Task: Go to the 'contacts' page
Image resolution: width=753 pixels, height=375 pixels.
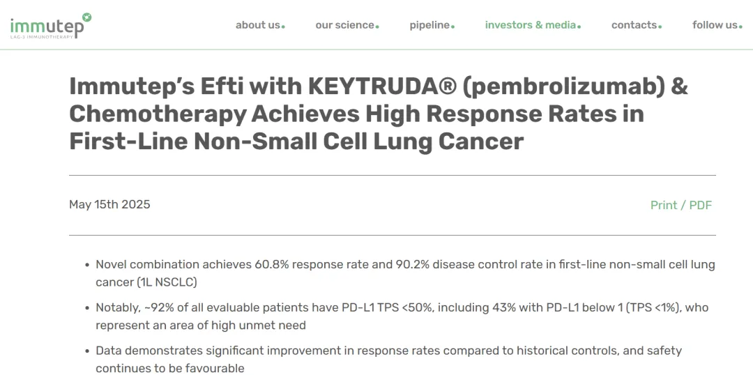Action: (x=634, y=25)
